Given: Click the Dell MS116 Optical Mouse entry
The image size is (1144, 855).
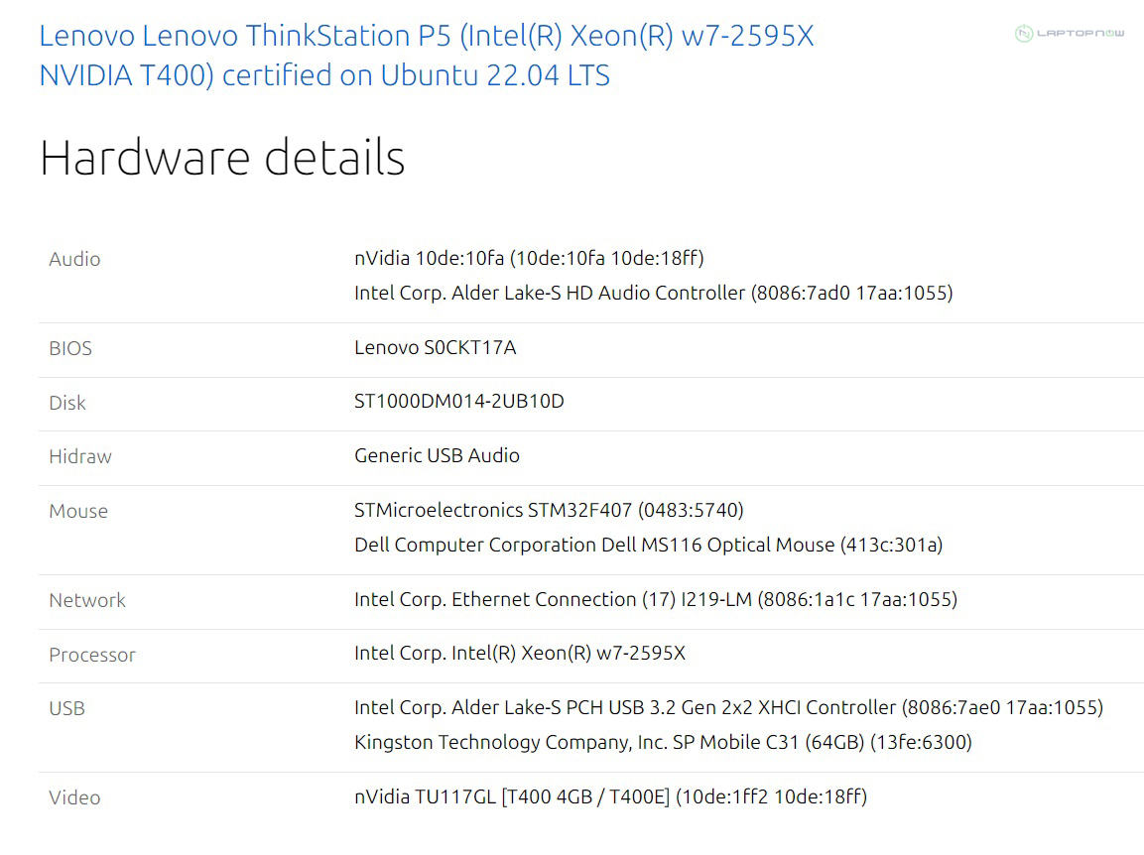Looking at the screenshot, I should pos(648,545).
